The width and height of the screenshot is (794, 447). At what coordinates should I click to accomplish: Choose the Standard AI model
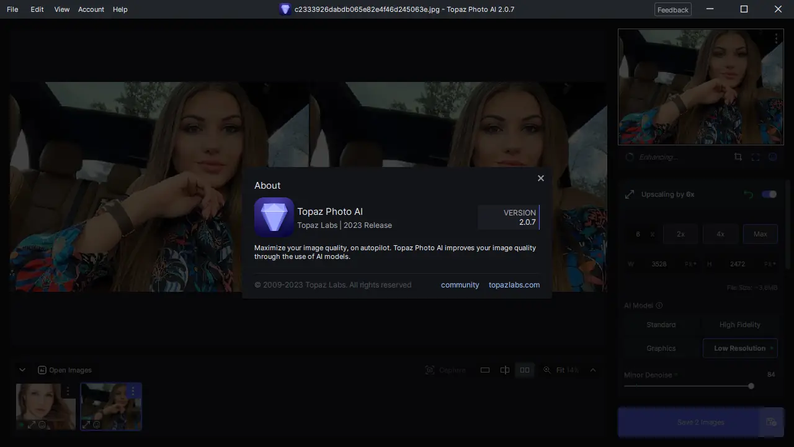661,325
